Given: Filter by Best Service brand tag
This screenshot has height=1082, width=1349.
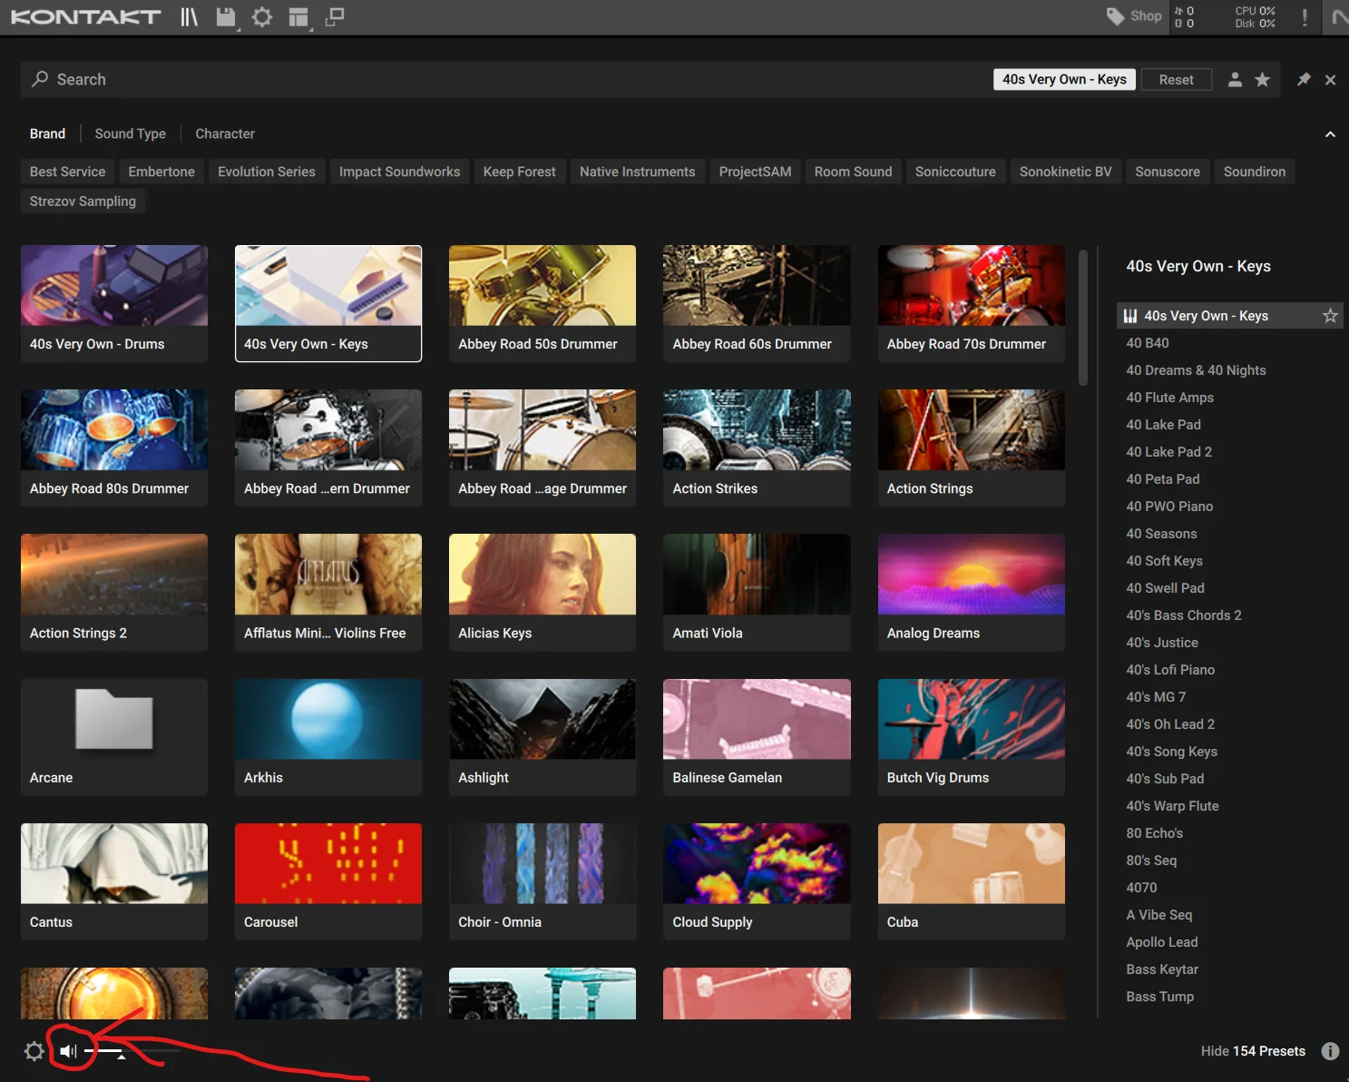Looking at the screenshot, I should [67, 172].
